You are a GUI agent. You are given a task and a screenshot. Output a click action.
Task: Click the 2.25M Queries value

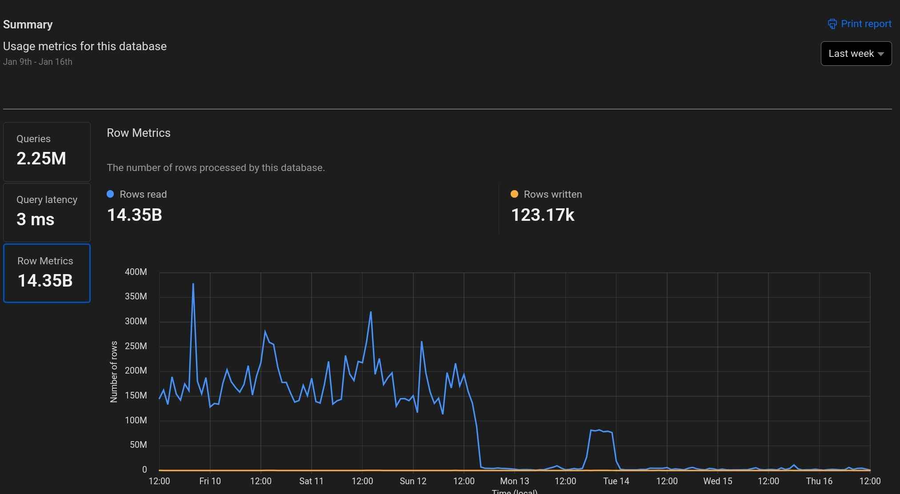[41, 159]
